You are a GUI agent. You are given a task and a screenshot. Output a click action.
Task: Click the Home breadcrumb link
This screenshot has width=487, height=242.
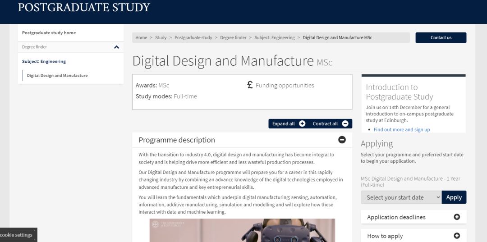(141, 38)
